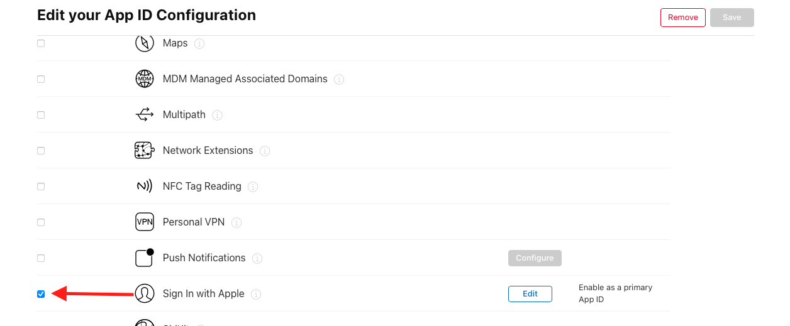
Task: Enable the Push Notifications checkbox
Action: pyautogui.click(x=41, y=258)
